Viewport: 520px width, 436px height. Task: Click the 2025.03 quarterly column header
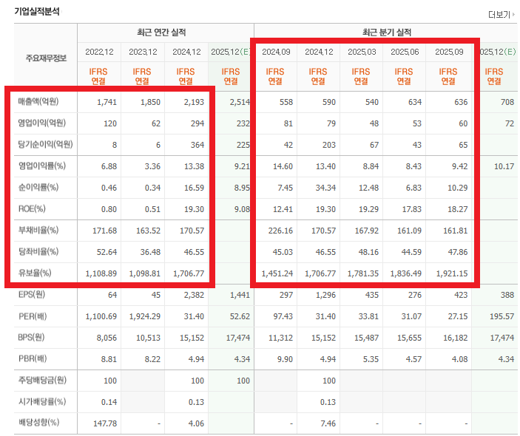coord(361,52)
